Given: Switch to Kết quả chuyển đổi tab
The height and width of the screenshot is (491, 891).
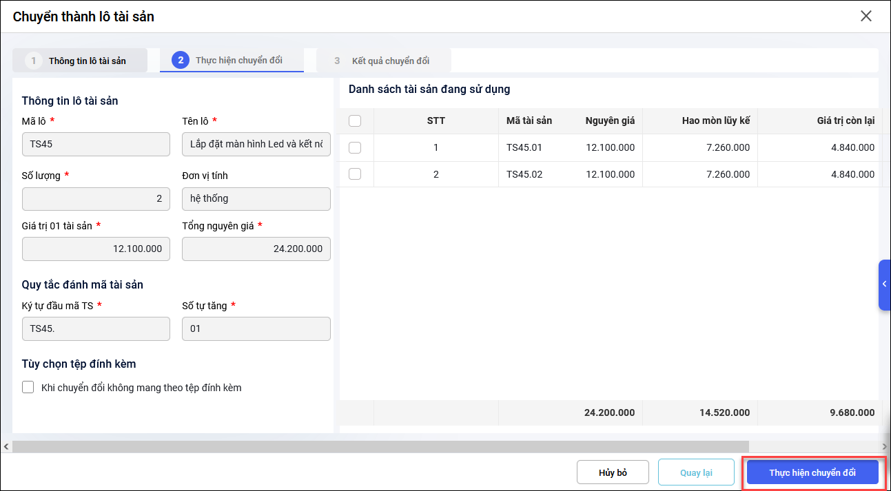Looking at the screenshot, I should point(390,61).
